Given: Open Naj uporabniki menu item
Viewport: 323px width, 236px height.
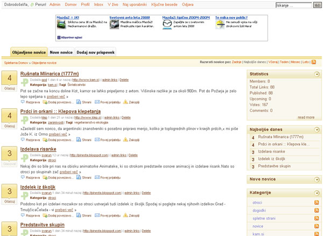Looking at the screenshot, I should tap(135, 4).
